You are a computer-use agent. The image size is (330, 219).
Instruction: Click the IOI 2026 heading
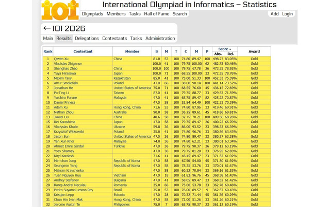tap(69, 28)
